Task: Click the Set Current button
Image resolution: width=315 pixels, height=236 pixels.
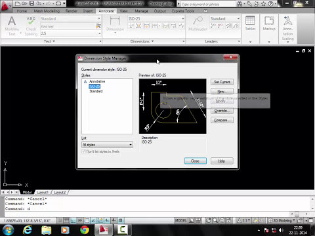Action: 222,82
